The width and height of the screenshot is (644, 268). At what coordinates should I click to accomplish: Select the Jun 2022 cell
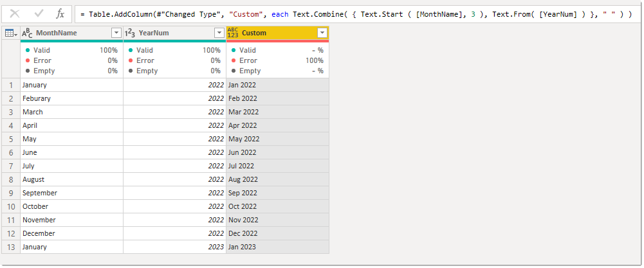click(278, 152)
